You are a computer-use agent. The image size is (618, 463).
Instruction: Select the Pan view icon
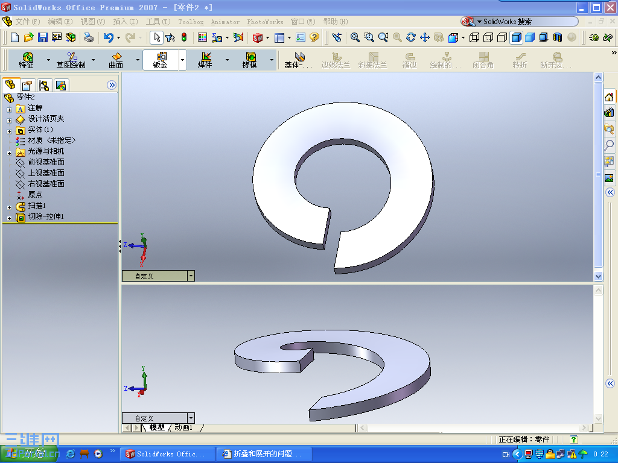(x=426, y=37)
